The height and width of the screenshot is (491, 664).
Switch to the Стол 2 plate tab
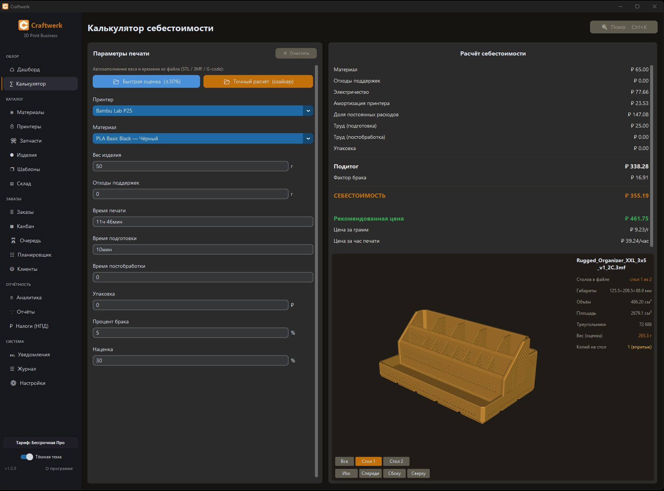click(x=396, y=461)
